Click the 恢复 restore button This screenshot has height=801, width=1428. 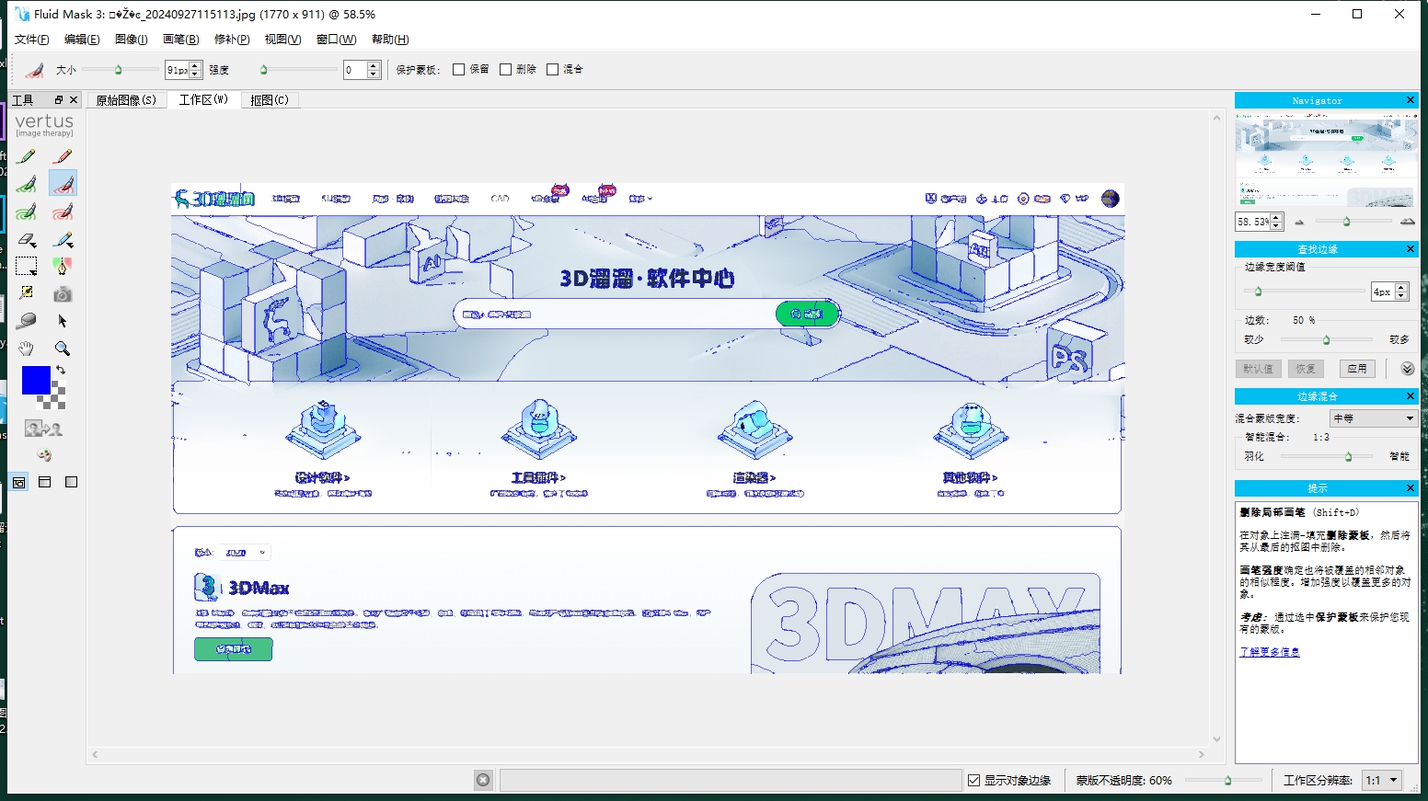pyautogui.click(x=1306, y=369)
